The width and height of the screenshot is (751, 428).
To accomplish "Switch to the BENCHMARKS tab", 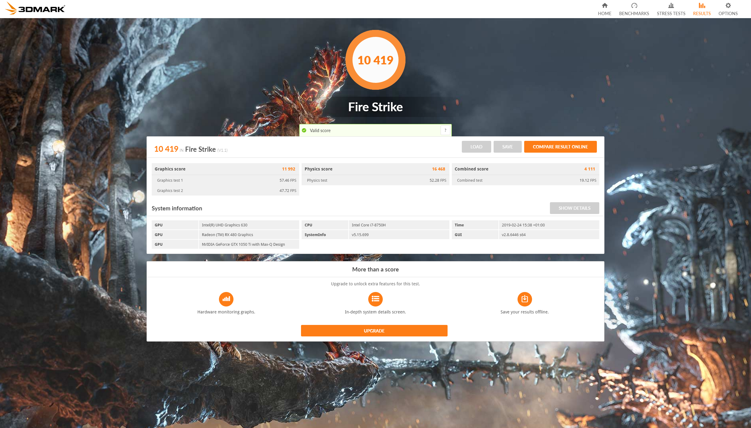I will tap(634, 13).
